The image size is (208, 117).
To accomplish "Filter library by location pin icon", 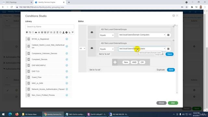I will [27, 32].
